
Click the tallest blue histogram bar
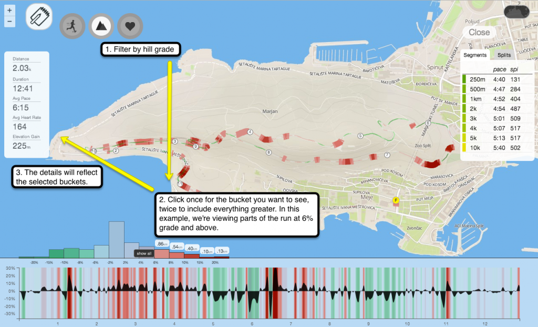coord(117,240)
